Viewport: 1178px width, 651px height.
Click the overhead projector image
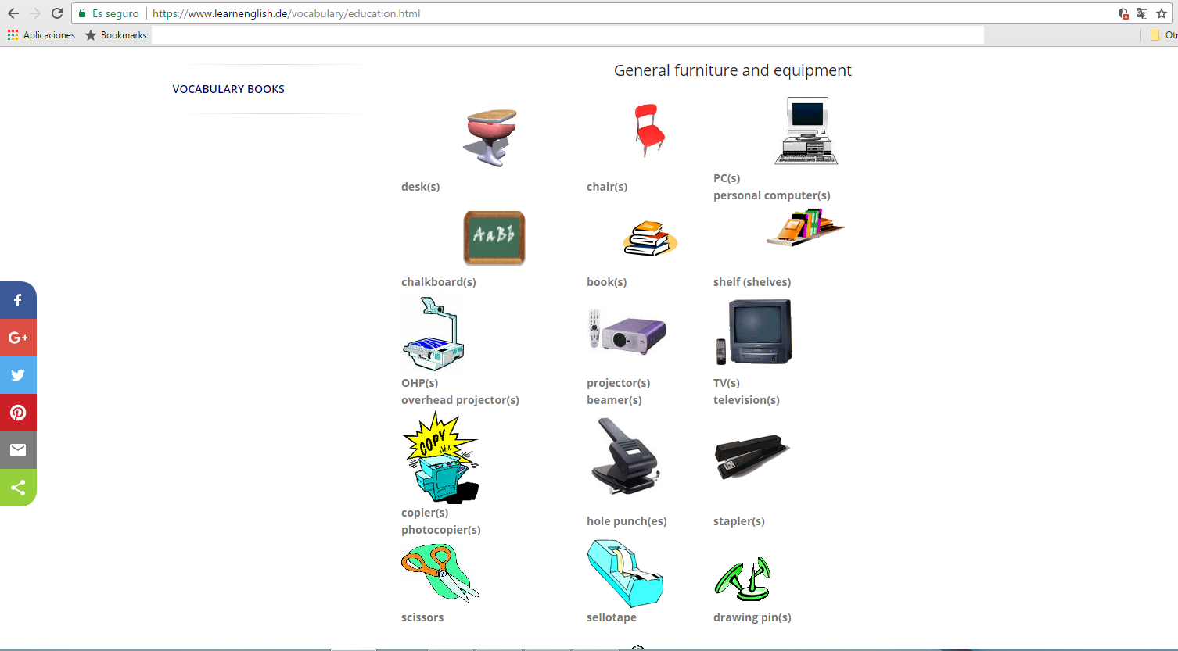pyautogui.click(x=433, y=334)
